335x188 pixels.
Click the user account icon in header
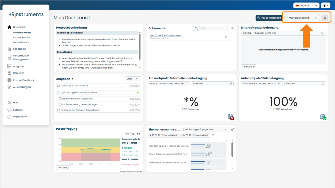click(326, 5)
